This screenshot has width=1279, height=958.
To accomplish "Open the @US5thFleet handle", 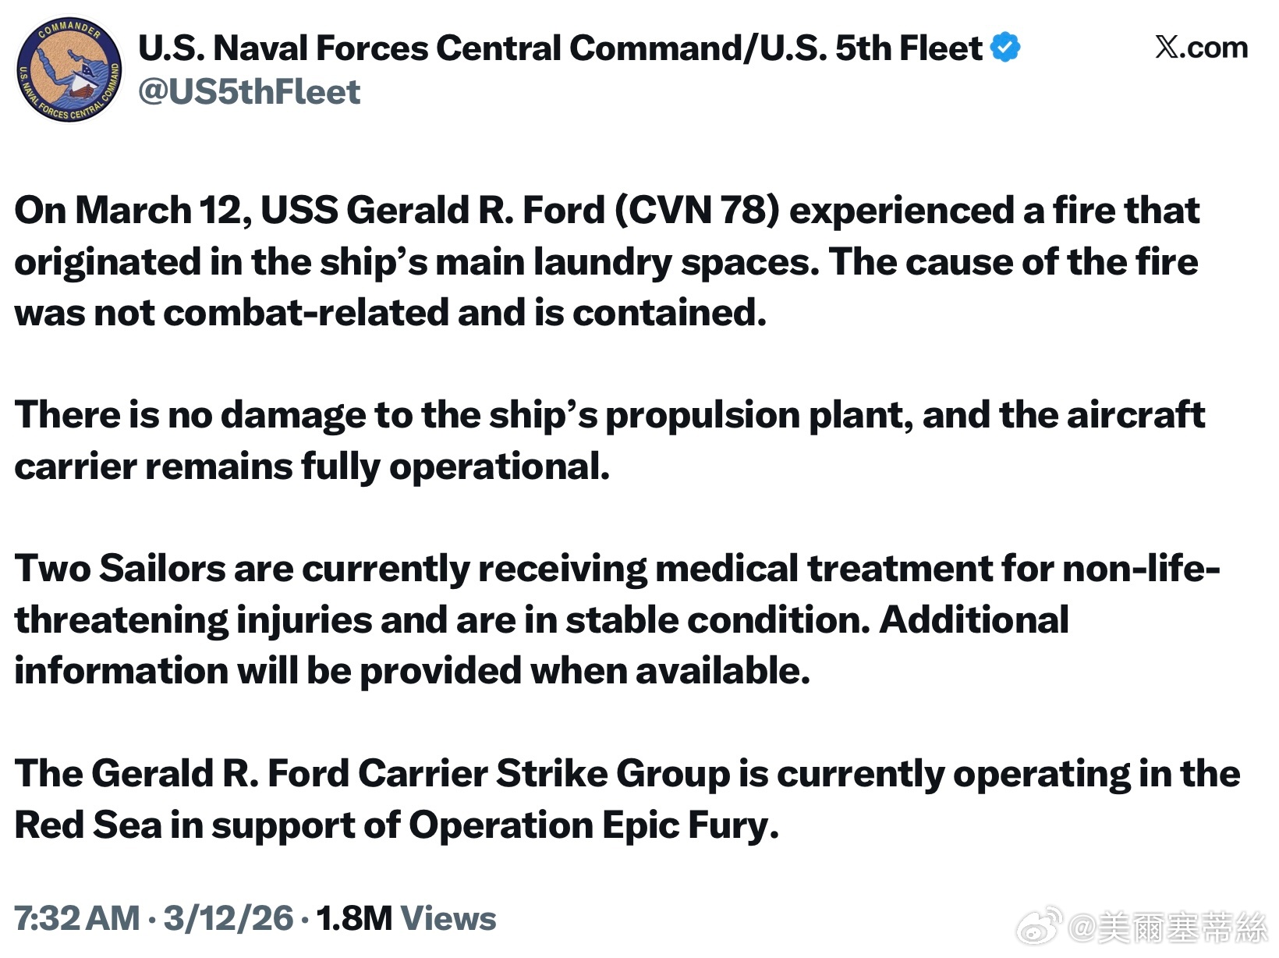I will [250, 92].
